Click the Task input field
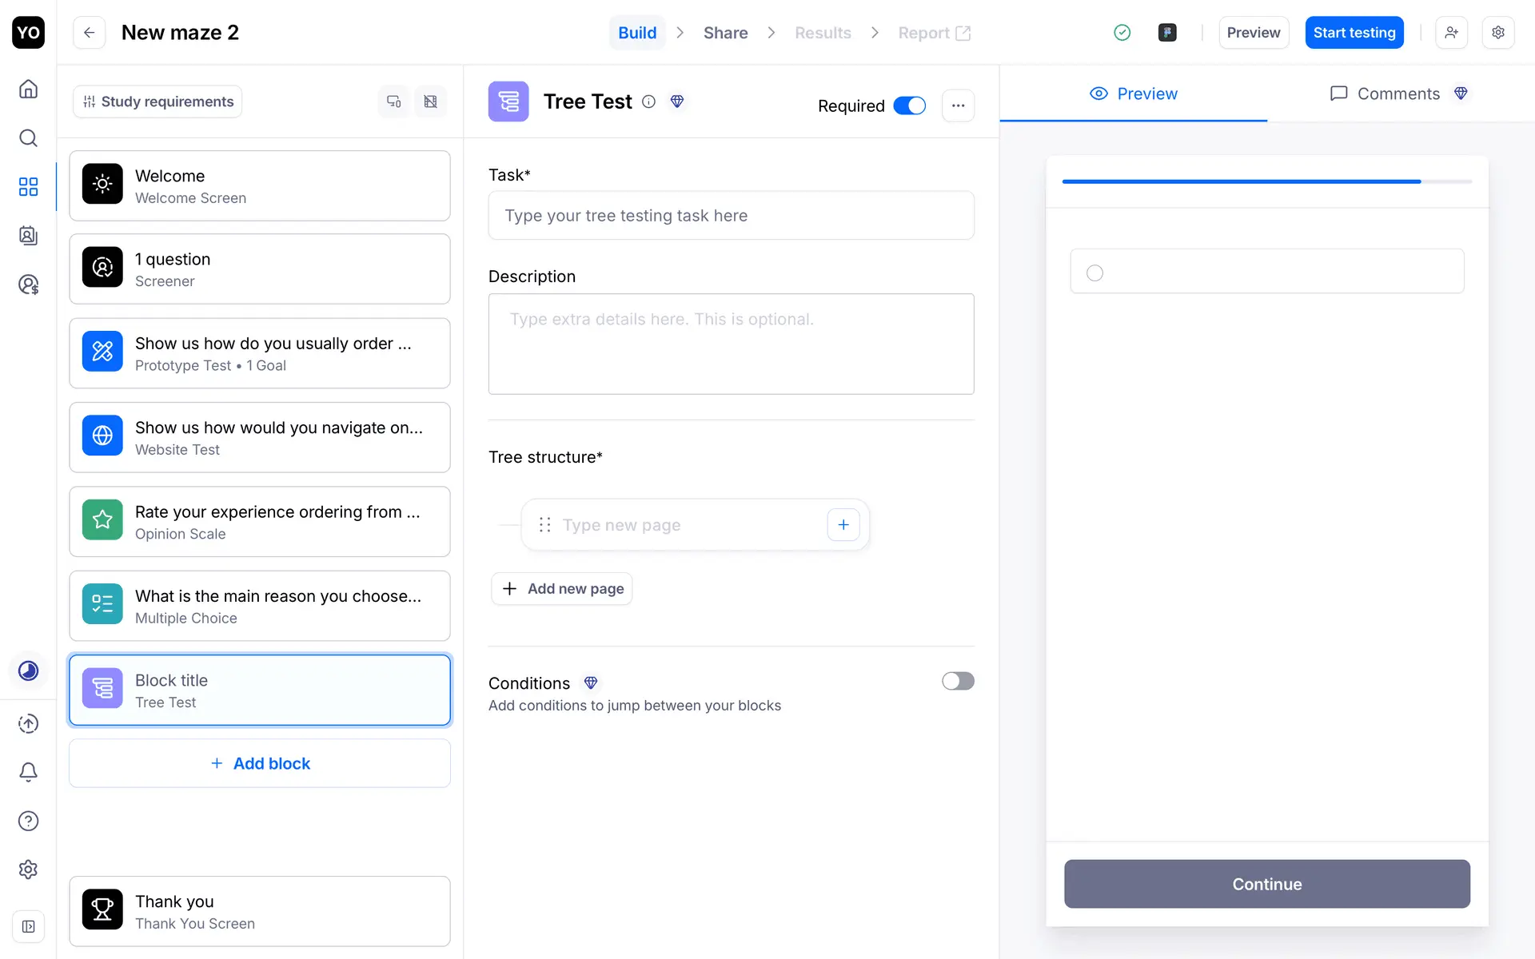 [x=731, y=216]
